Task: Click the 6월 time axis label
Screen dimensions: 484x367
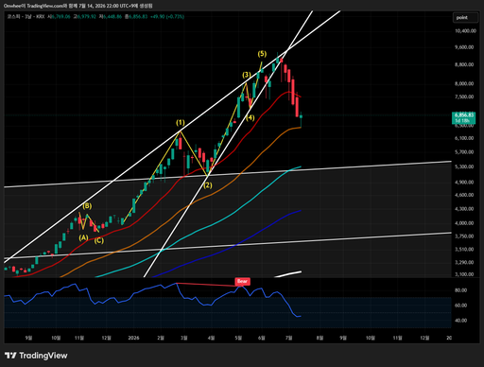Action: coord(262,338)
